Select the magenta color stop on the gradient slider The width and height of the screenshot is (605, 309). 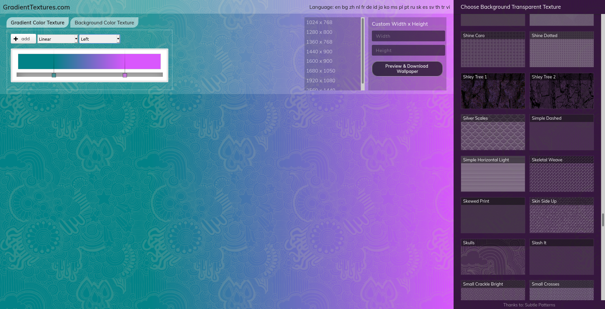[x=125, y=75]
